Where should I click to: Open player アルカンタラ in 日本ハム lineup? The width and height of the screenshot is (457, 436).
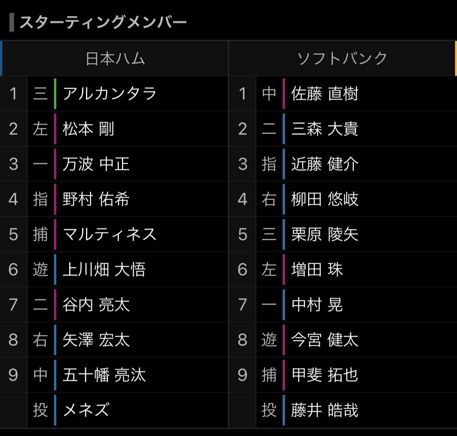pyautogui.click(x=109, y=94)
